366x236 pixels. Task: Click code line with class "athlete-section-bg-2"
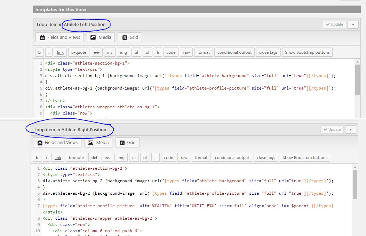point(85,168)
